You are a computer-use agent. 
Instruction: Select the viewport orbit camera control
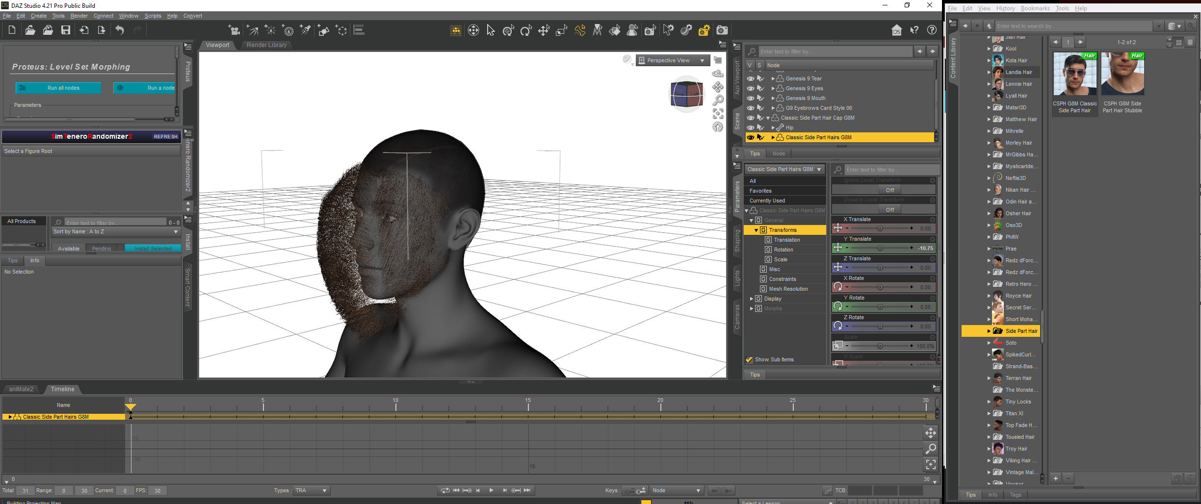(718, 74)
